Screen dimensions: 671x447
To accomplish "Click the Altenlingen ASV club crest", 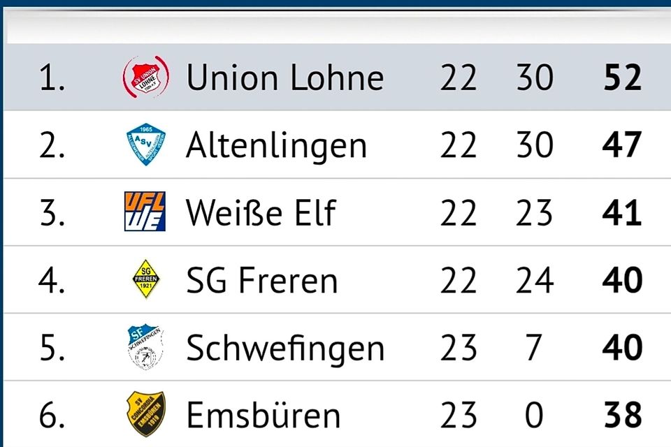I will 146,145.
